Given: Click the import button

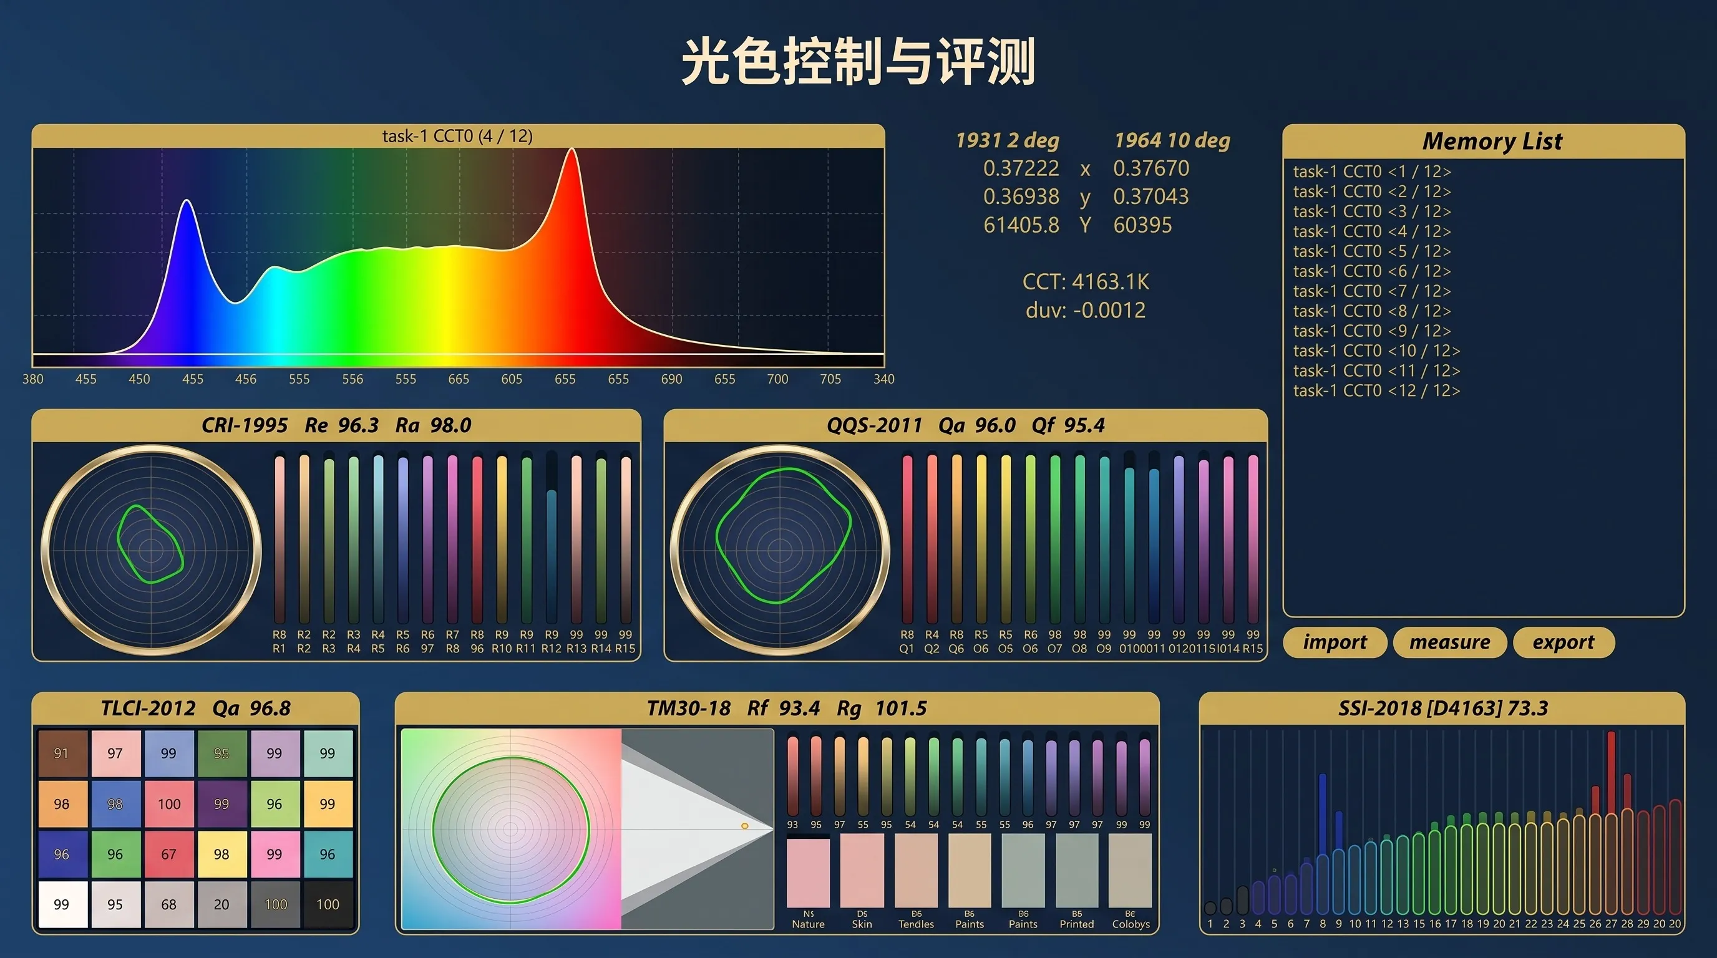Looking at the screenshot, I should (x=1335, y=642).
